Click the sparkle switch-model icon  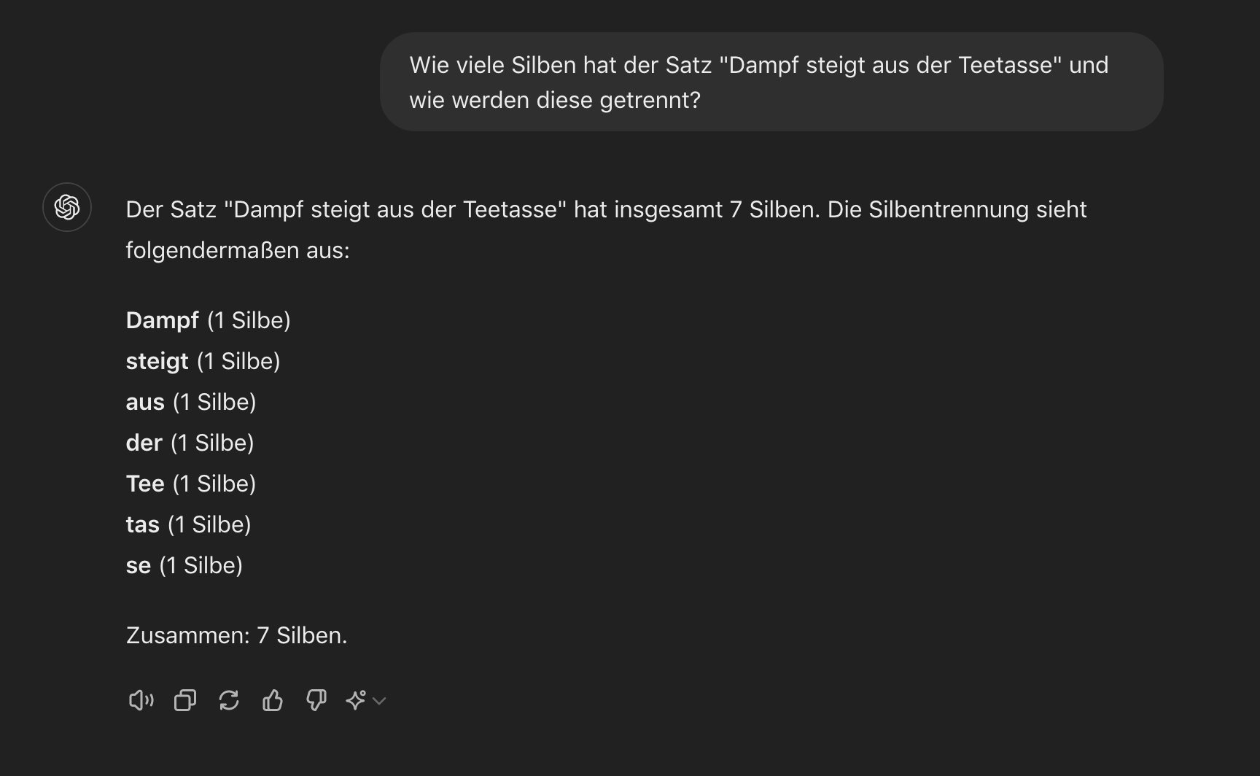click(356, 701)
